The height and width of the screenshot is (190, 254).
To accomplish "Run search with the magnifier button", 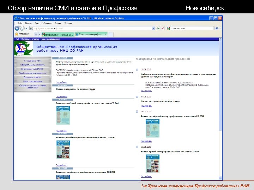I will click(216, 28).
